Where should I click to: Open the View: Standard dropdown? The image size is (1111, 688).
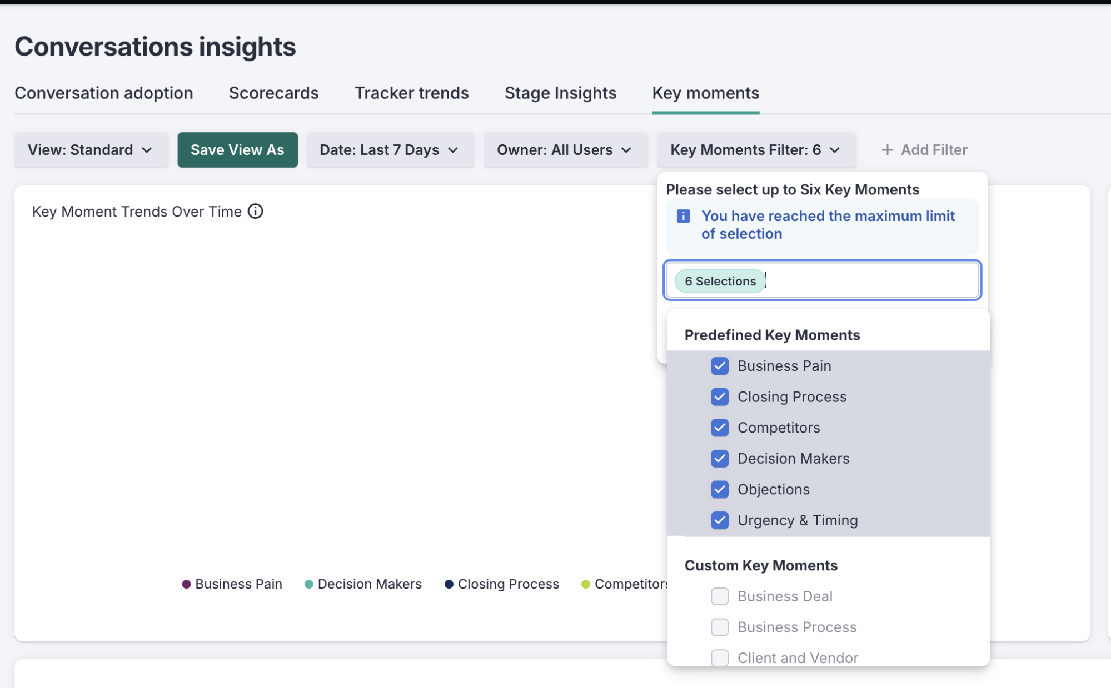[91, 150]
